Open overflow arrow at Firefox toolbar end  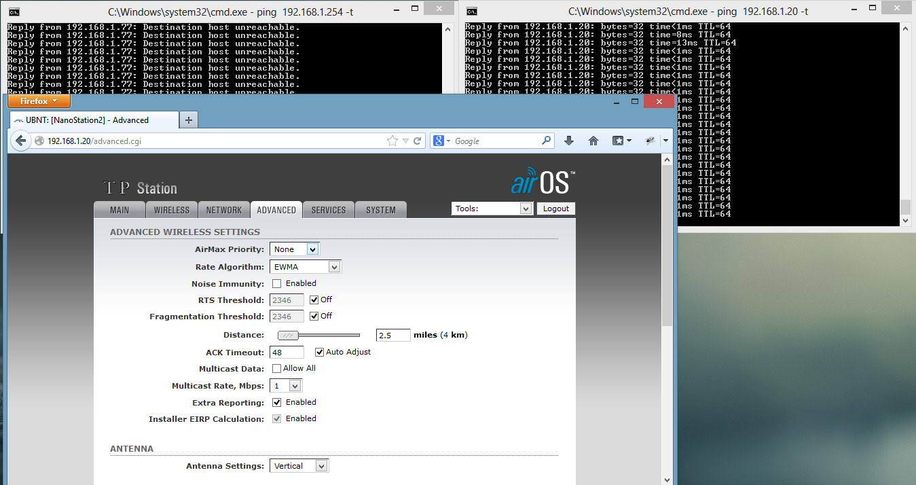(x=665, y=141)
